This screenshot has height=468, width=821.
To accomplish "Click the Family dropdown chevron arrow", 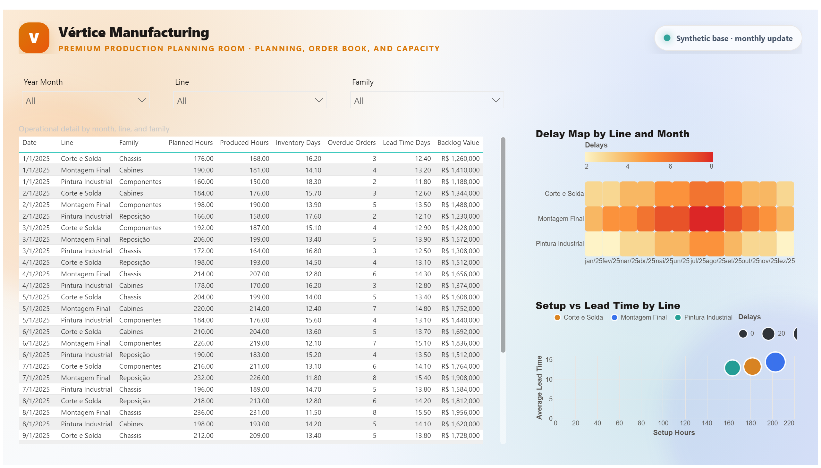I will pyautogui.click(x=495, y=100).
